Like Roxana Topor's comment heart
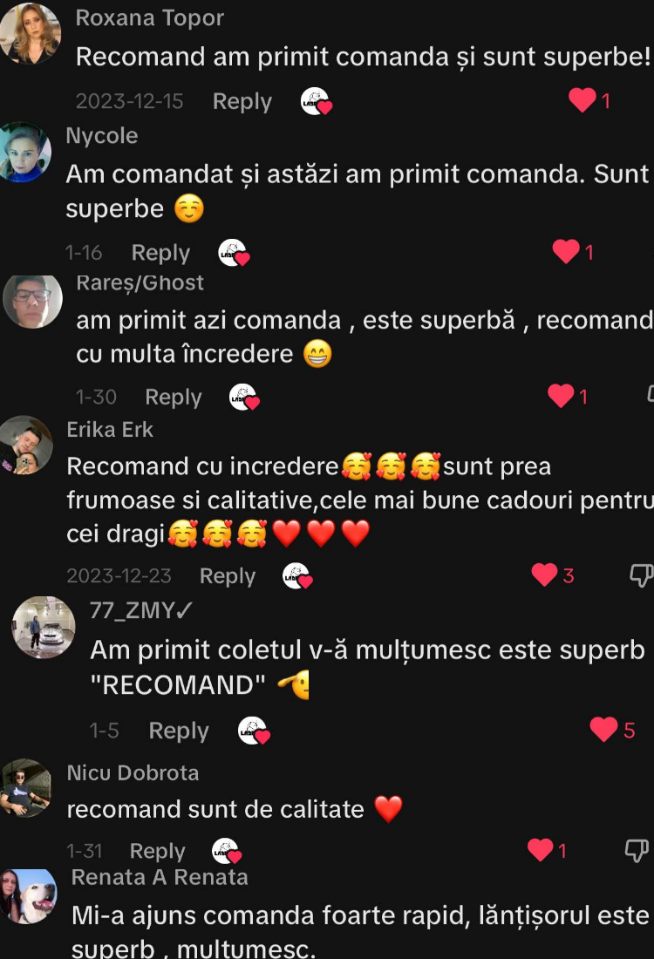This screenshot has height=959, width=654. click(582, 100)
